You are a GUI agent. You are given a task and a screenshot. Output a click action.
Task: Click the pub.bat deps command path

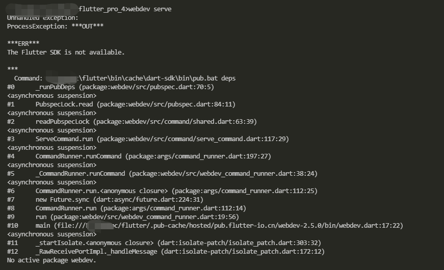[157, 78]
